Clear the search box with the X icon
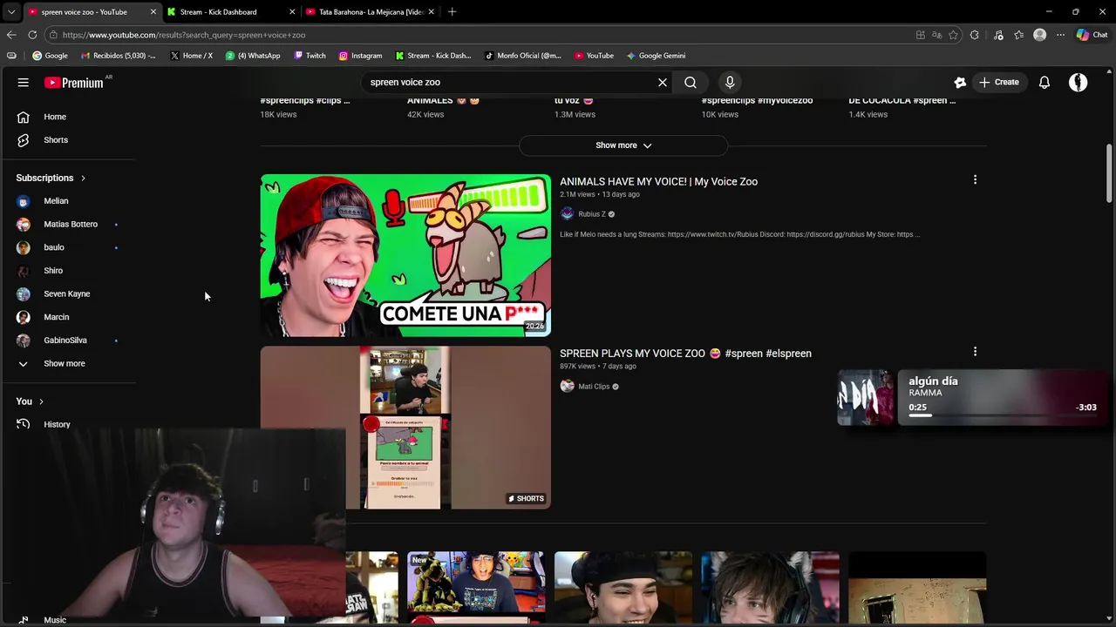The height and width of the screenshot is (627, 1116). (663, 83)
